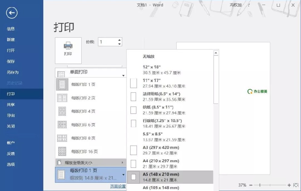Go to the Export sidebar item

pos(11,115)
